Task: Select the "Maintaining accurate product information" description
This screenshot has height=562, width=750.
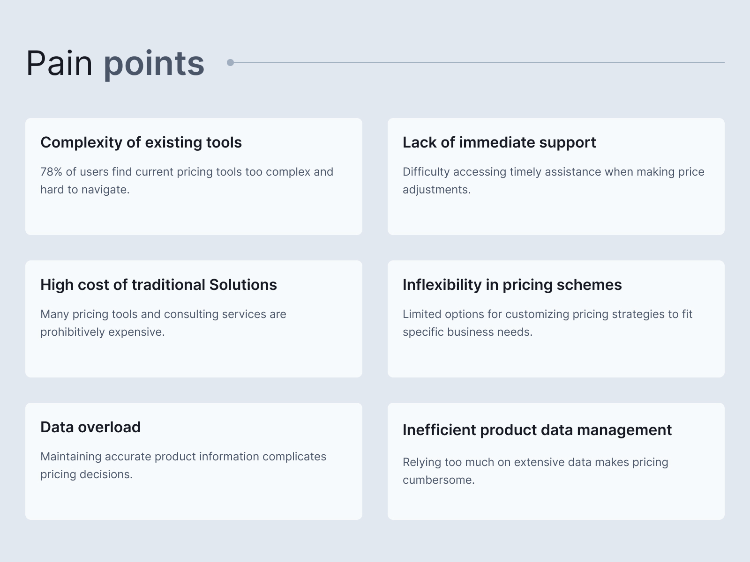Action: [183, 457]
